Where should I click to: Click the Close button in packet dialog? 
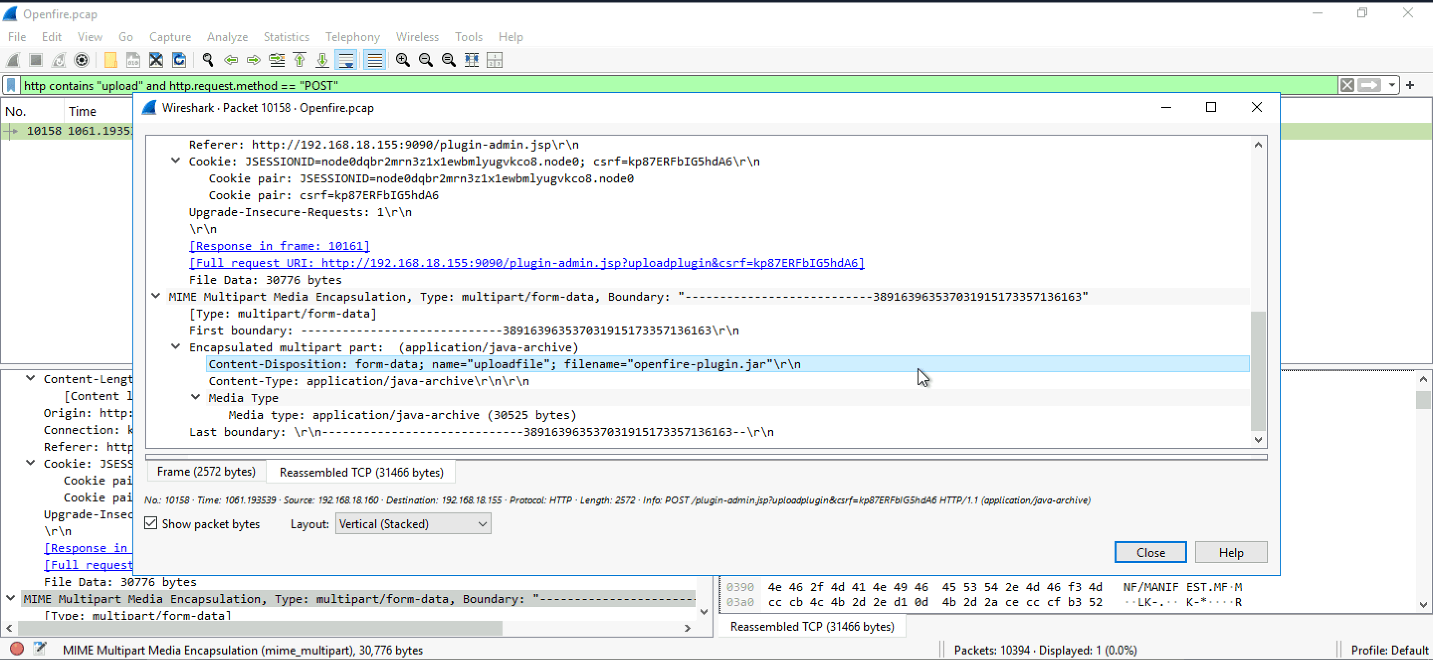[x=1150, y=552]
